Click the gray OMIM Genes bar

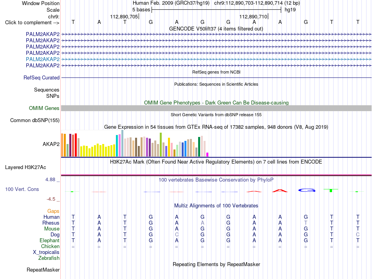coord(216,108)
